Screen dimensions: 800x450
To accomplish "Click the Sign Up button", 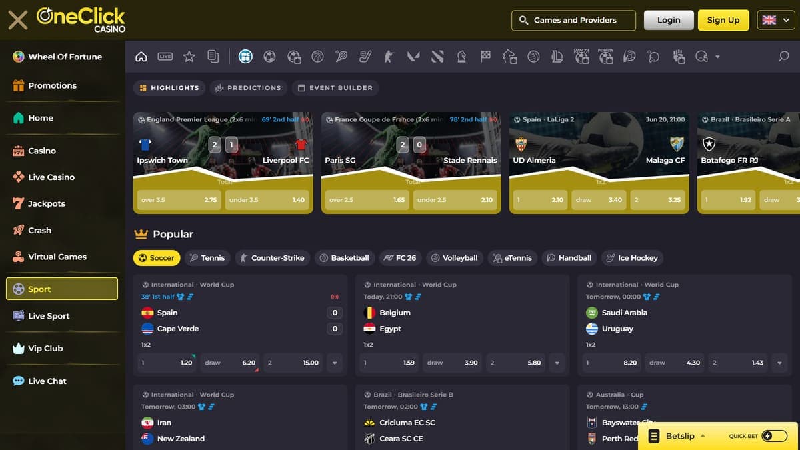I will pyautogui.click(x=723, y=20).
